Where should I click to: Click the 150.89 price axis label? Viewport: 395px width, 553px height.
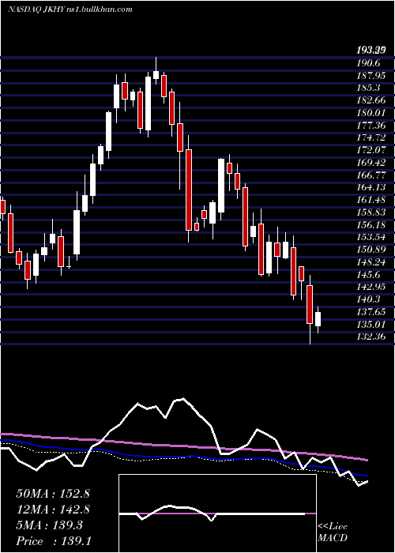[371, 250]
